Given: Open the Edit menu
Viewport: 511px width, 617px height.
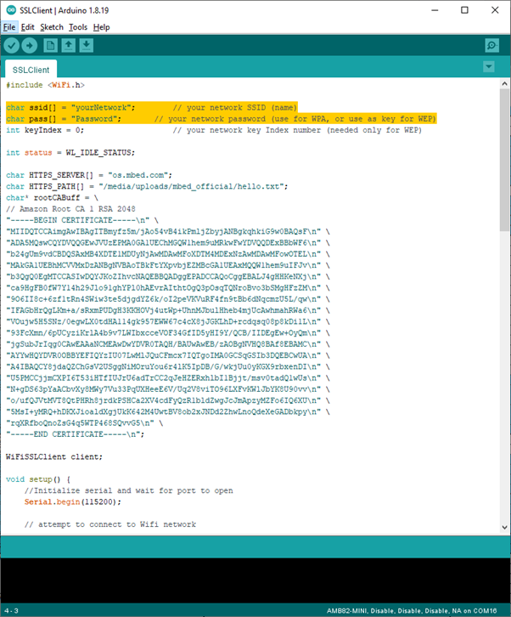Looking at the screenshot, I should click(28, 27).
